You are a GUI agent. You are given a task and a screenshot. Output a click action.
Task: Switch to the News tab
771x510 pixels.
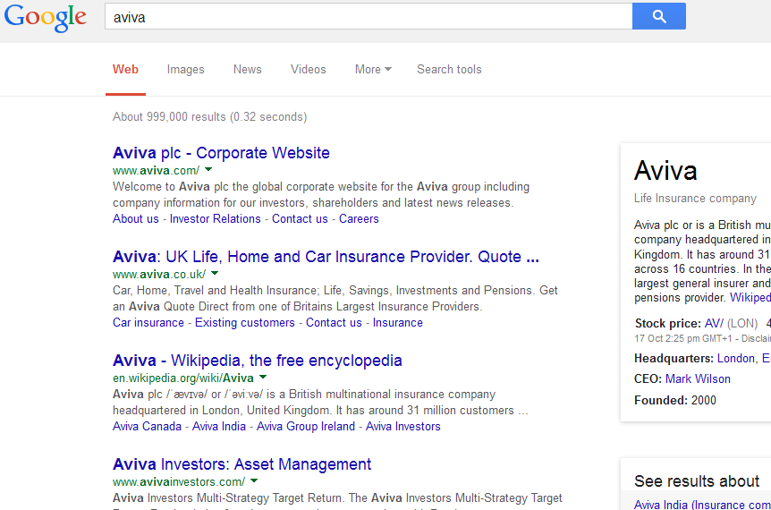click(248, 70)
